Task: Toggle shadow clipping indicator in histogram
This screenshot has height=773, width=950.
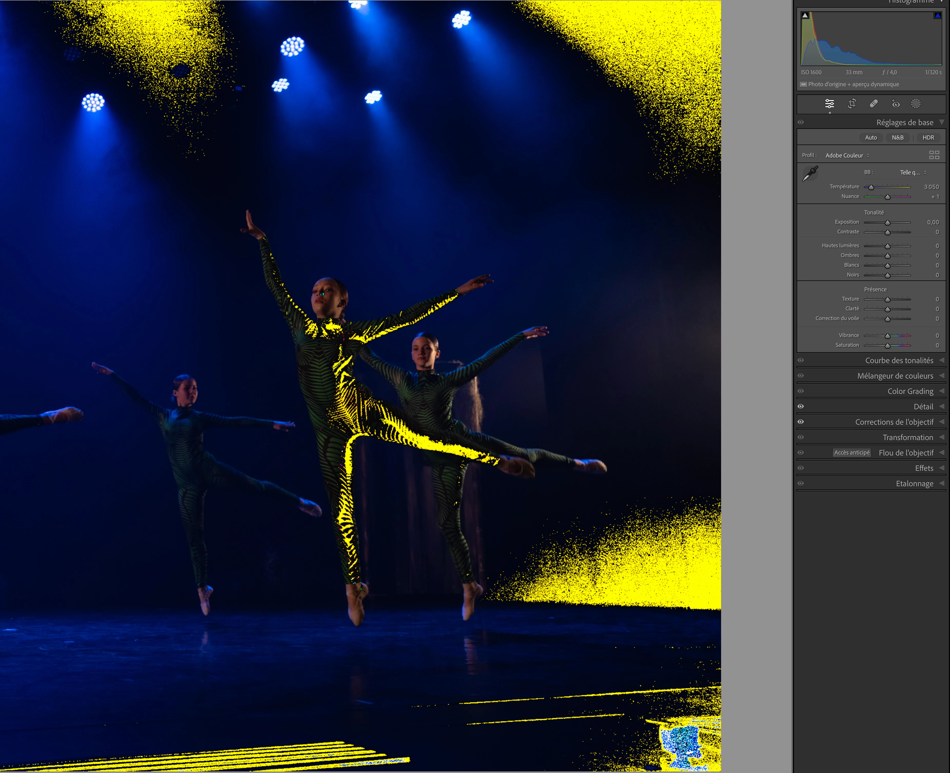Action: [x=805, y=15]
